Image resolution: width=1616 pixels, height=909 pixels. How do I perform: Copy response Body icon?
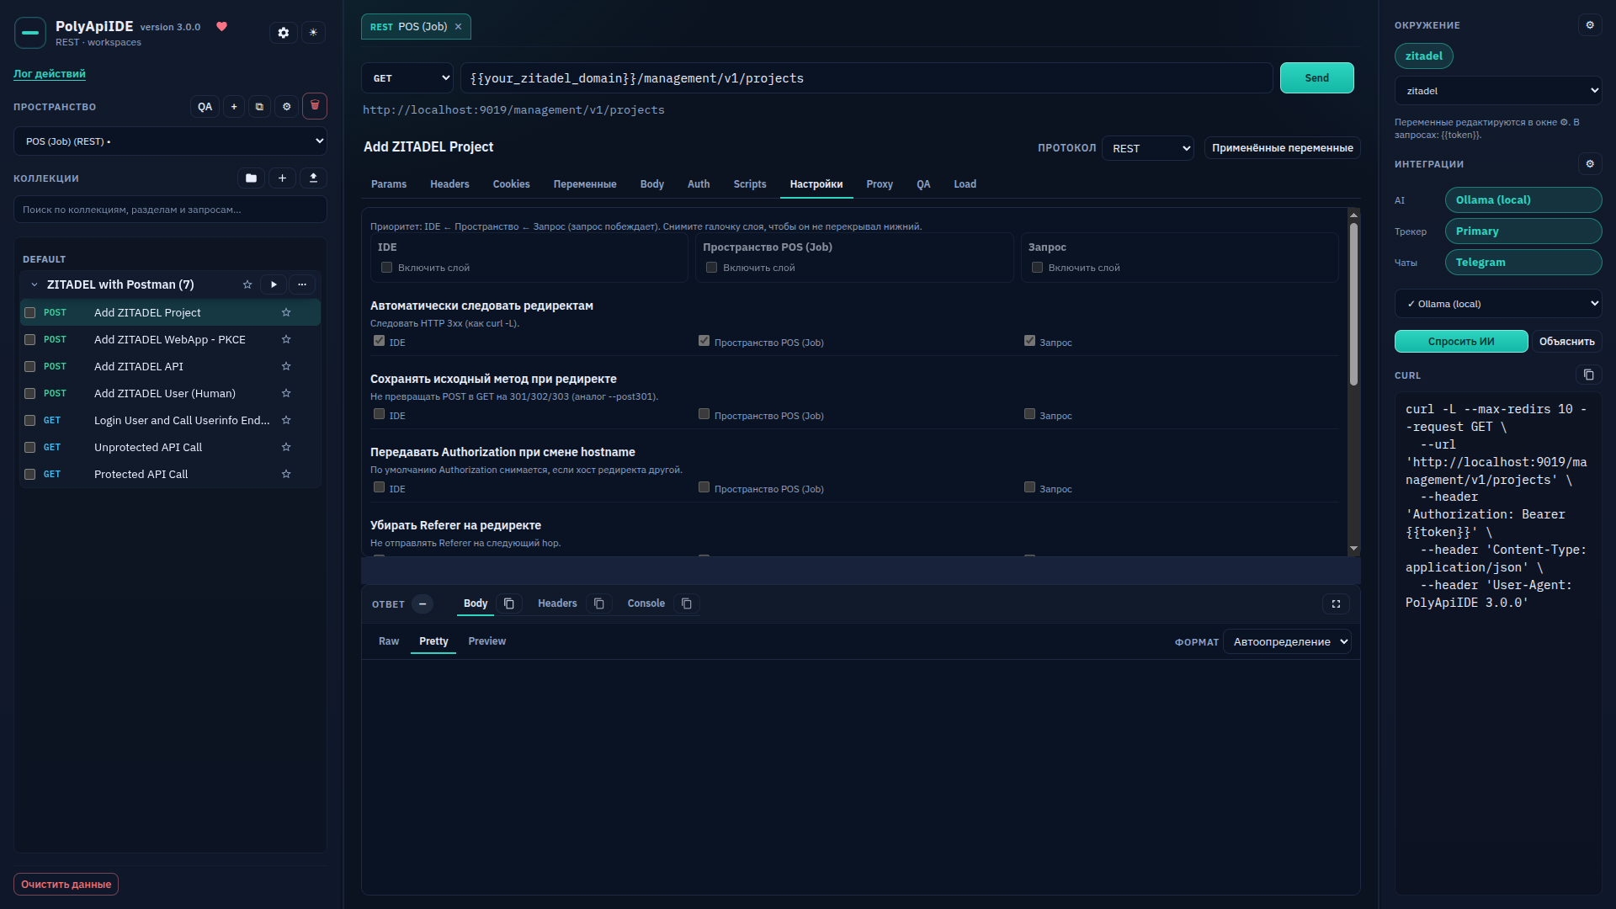pyautogui.click(x=509, y=603)
